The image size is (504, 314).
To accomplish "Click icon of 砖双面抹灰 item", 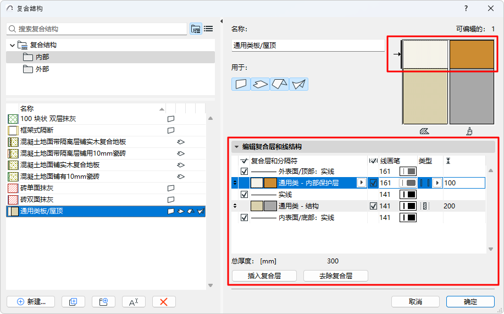I will tap(13, 200).
